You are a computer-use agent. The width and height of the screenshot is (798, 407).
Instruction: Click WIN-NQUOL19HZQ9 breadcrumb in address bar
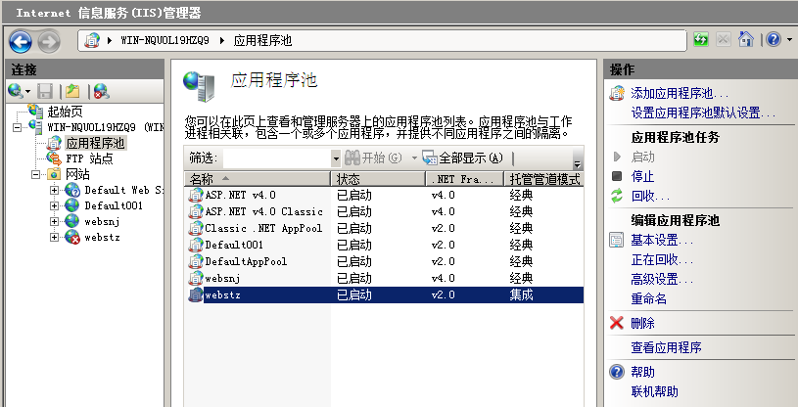point(164,41)
